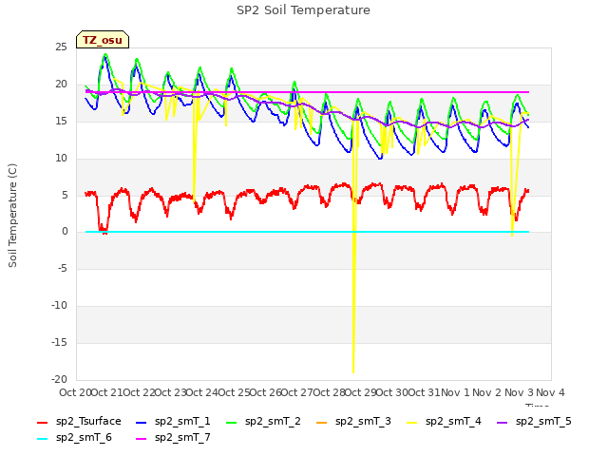
Task: Click the Nov 4 x-axis tick label
Action: point(550,392)
